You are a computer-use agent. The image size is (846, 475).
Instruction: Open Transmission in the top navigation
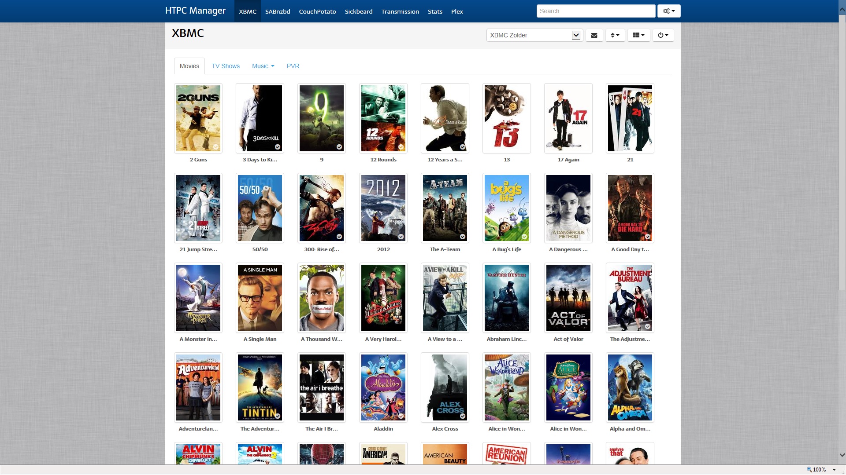point(400,11)
